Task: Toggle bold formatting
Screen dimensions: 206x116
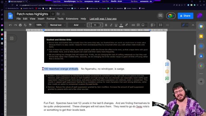Action: pyautogui.click(x=106, y=25)
